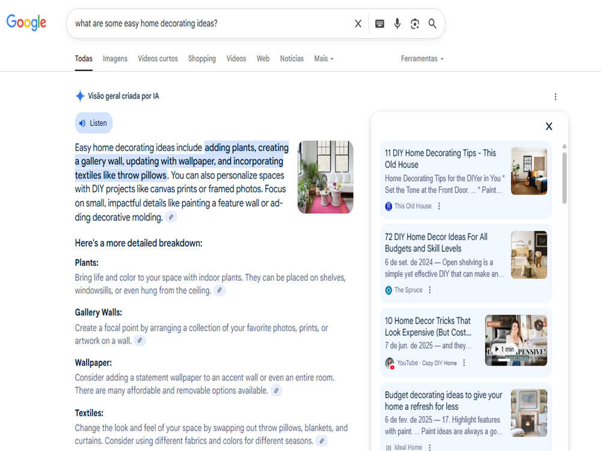
Task: Click the 'Plants:' heading
Action: coord(87,263)
